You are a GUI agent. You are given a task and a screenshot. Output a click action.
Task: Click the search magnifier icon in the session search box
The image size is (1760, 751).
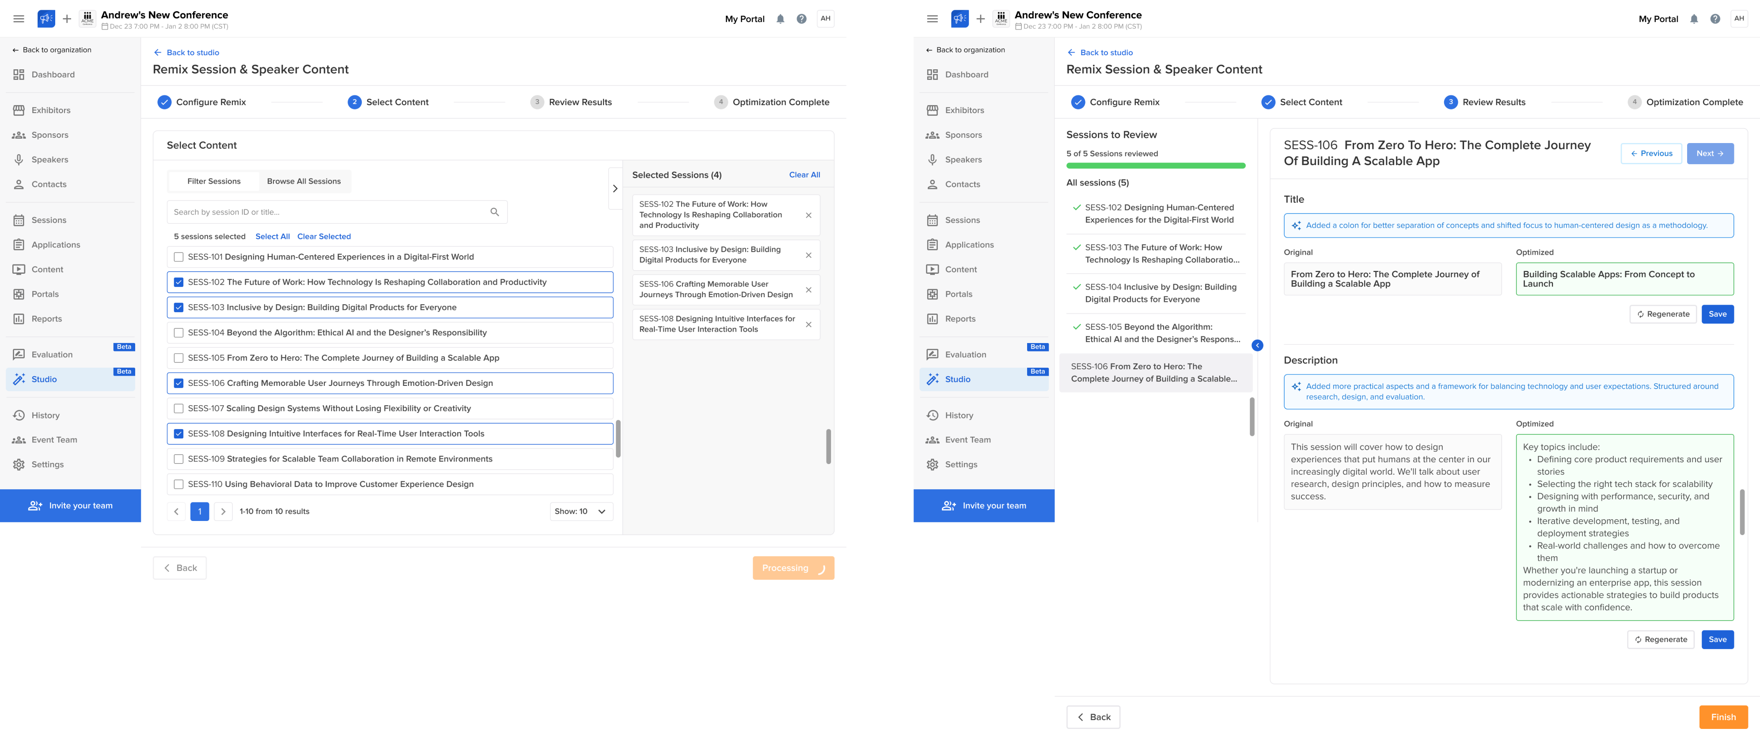point(495,212)
